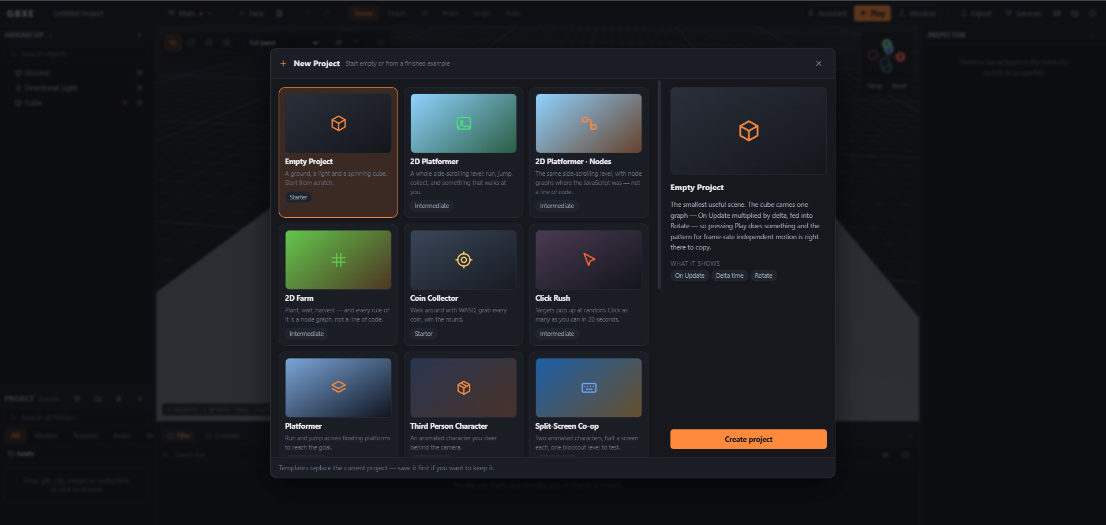This screenshot has height=525, width=1106.
Task: Click the Starter tag on Empty Project card
Action: pos(298,197)
